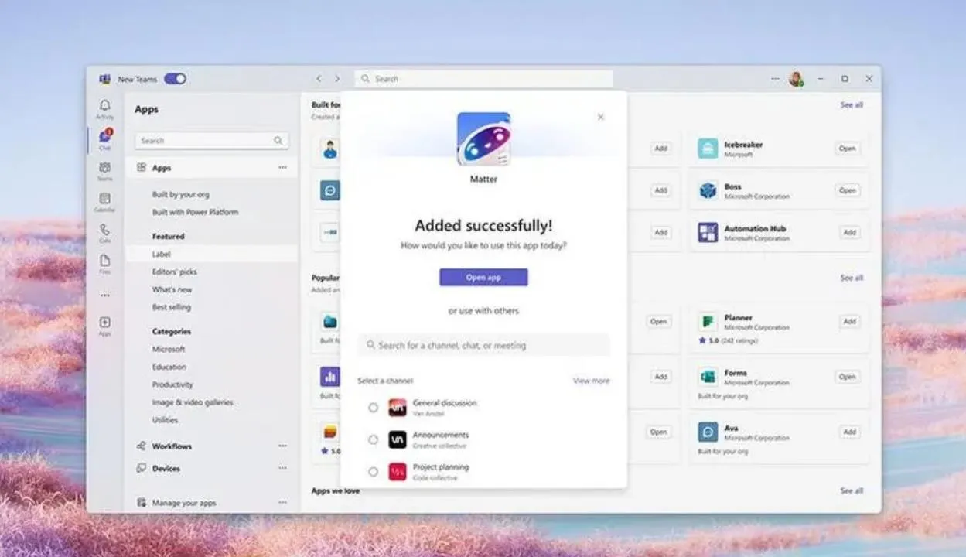This screenshot has width=966, height=557.
Task: Click the channel, chat, or meeting search field
Action: click(x=483, y=345)
